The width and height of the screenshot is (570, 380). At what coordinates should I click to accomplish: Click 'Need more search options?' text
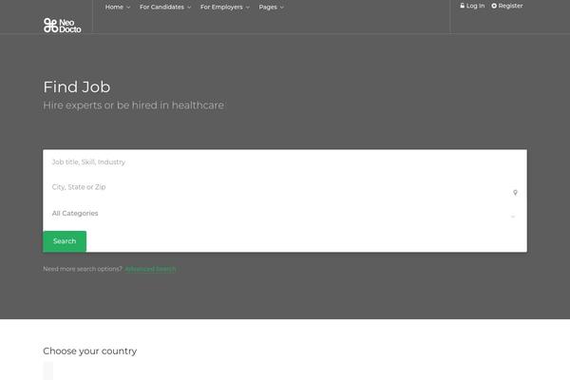tap(83, 269)
